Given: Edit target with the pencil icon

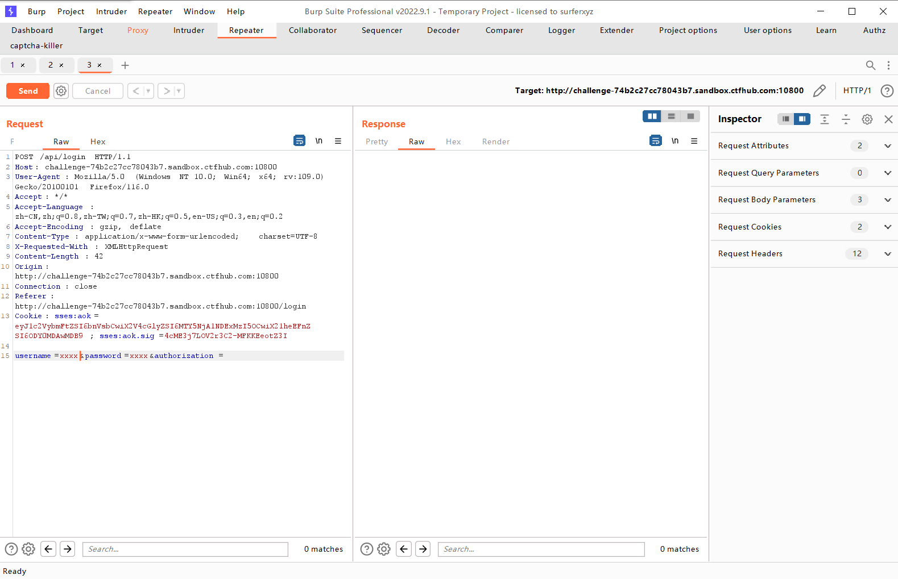Looking at the screenshot, I should click(820, 91).
